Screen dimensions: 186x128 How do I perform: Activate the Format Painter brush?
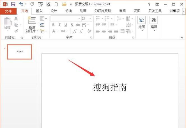(16, 31)
